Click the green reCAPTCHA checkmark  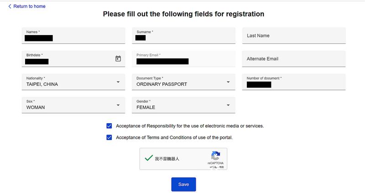[x=149, y=158]
